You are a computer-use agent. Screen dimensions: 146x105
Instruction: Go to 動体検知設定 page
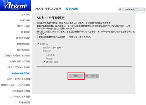click(x=23, y=44)
